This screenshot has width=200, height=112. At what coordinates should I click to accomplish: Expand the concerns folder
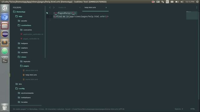[x=26, y=30]
